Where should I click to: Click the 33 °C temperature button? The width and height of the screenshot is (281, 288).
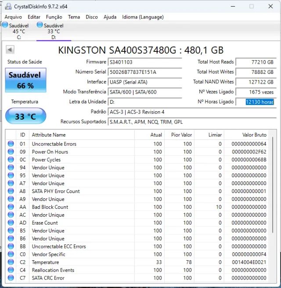(25, 116)
